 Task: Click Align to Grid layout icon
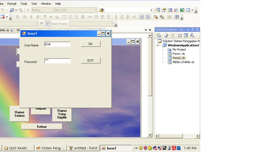[17, 17]
